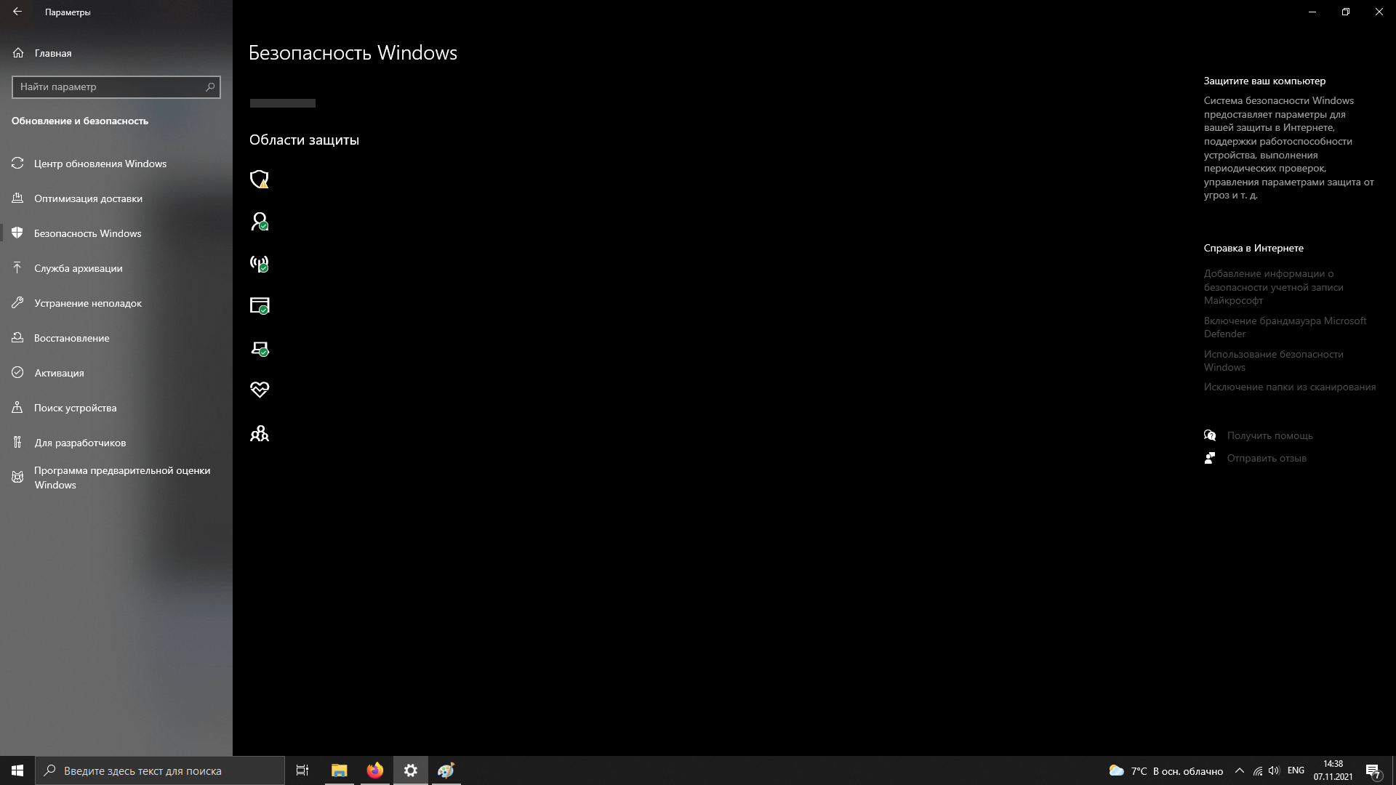Open Активация section
This screenshot has width=1396, height=785.
click(x=116, y=373)
